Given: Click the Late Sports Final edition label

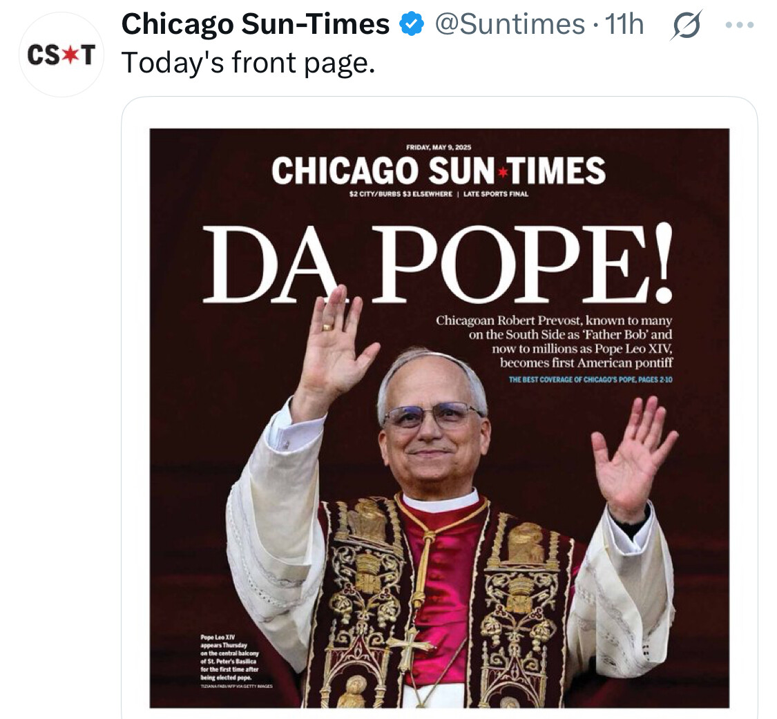Looking at the screenshot, I should (495, 194).
